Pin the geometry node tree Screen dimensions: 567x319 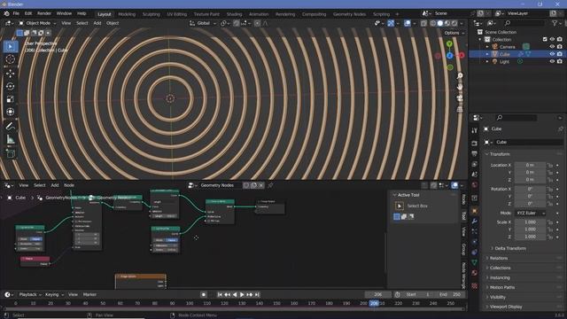coord(270,185)
